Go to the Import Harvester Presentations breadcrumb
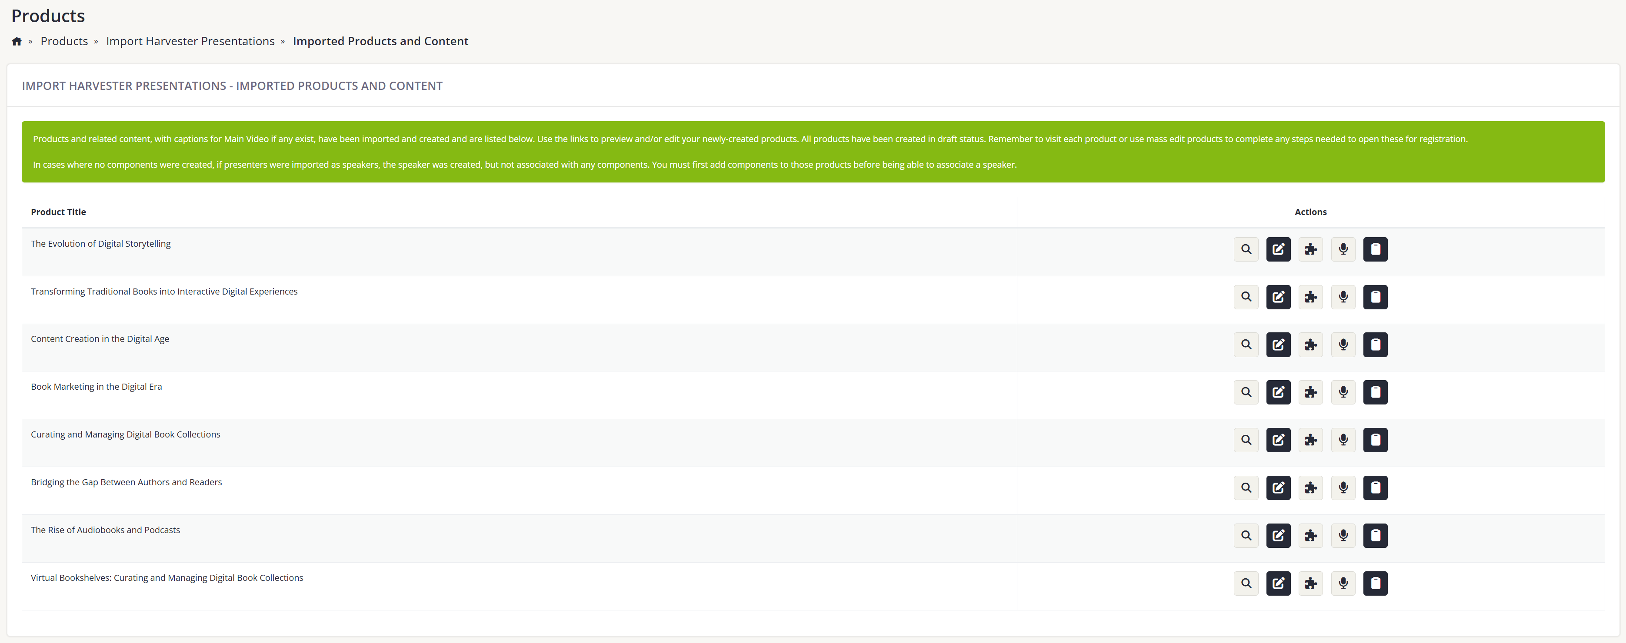Image resolution: width=1626 pixels, height=643 pixels. point(190,42)
